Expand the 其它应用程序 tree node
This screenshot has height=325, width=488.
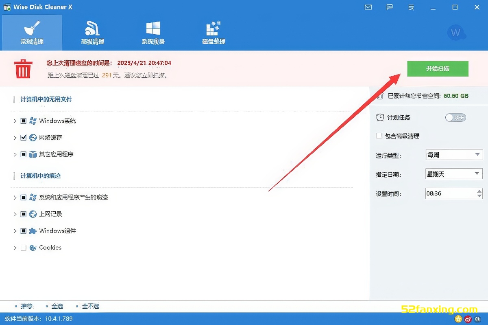click(x=15, y=154)
